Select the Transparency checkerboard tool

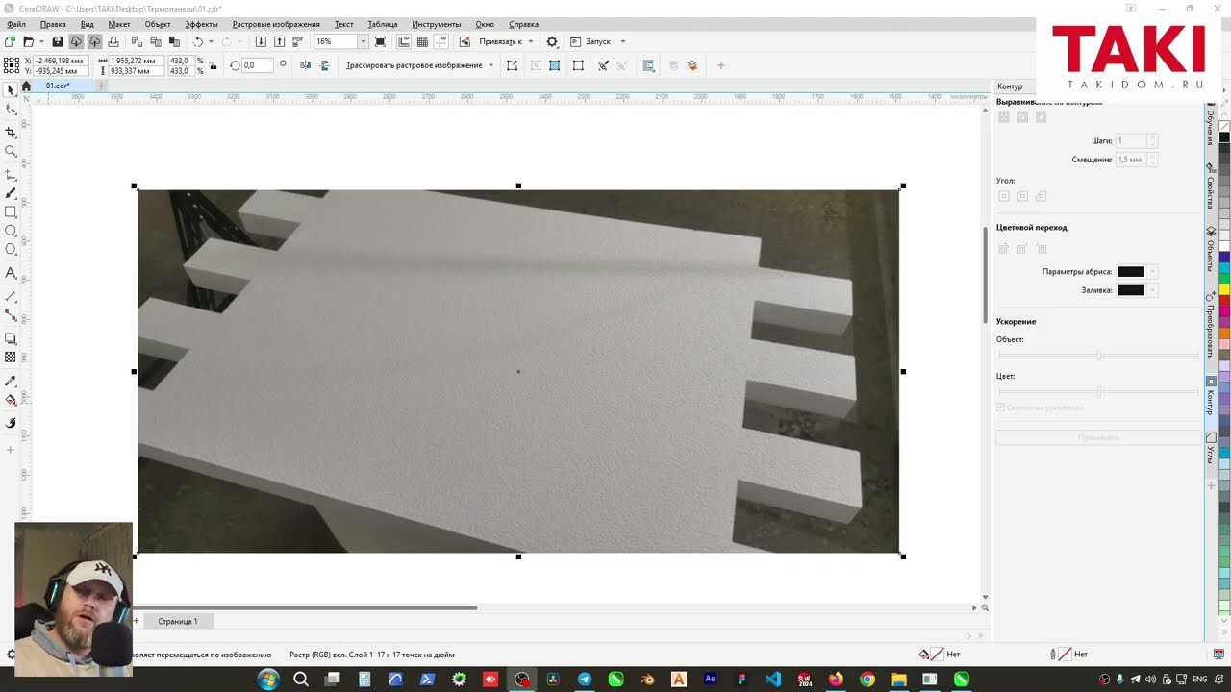[11, 358]
